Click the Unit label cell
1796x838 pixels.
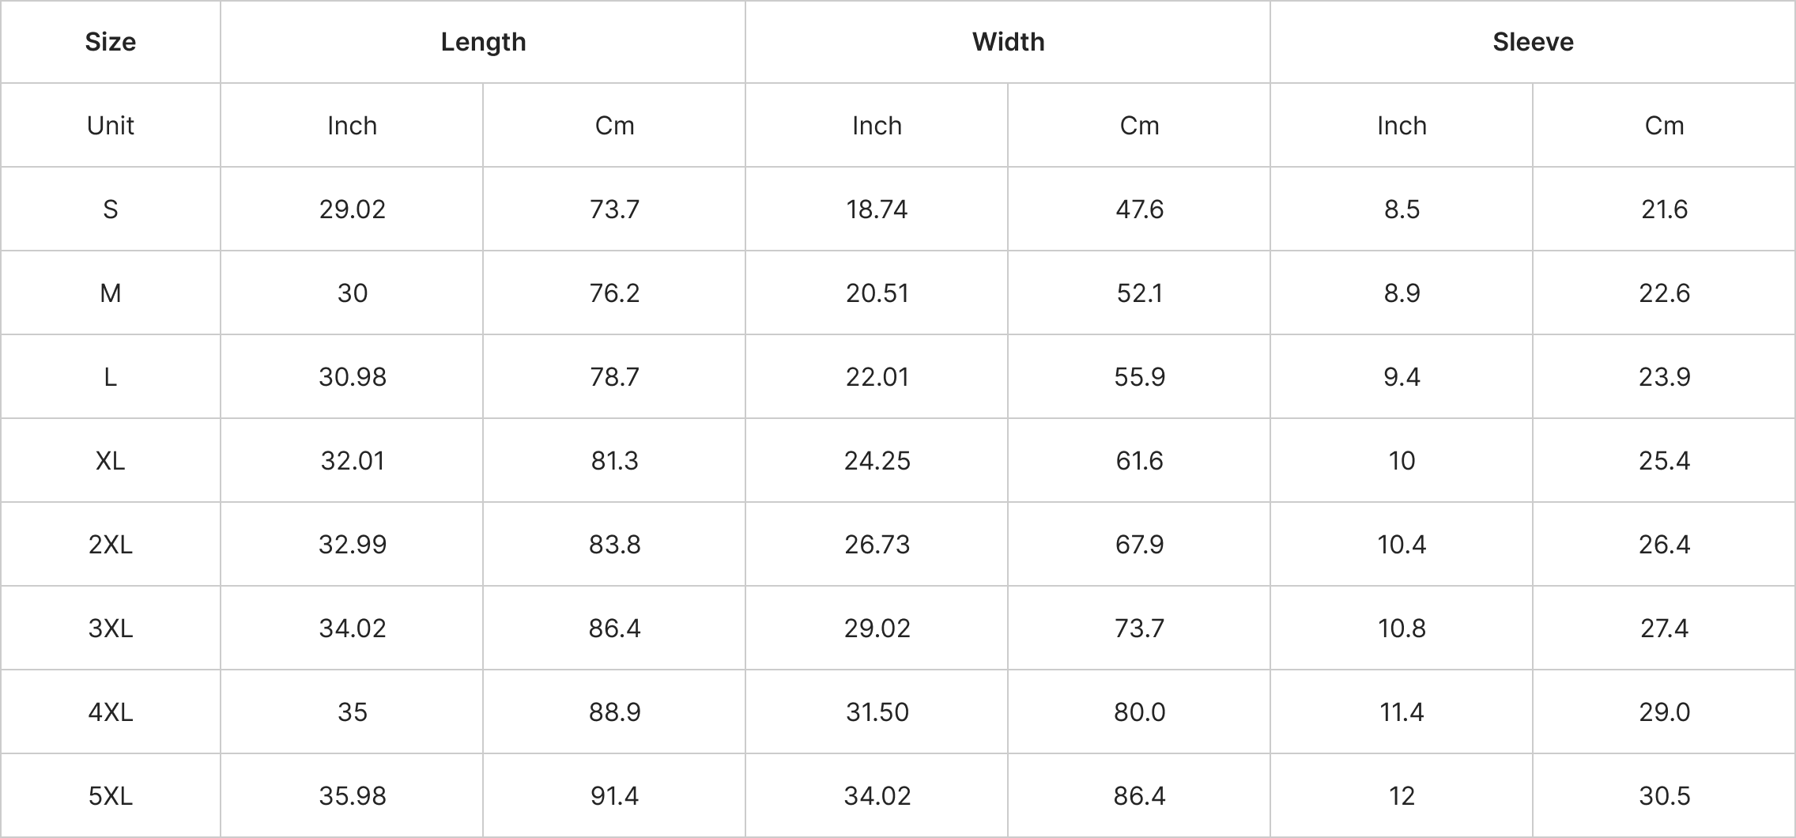tap(111, 126)
